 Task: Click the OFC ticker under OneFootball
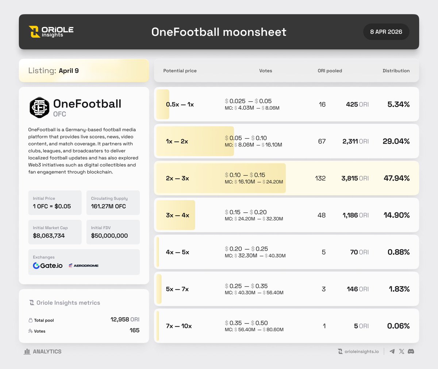point(59,114)
